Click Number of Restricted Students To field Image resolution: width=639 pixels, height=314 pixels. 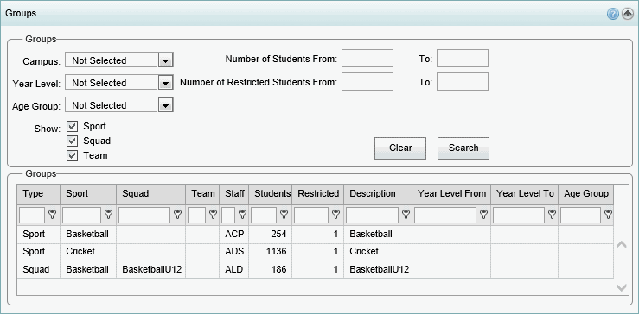point(463,81)
